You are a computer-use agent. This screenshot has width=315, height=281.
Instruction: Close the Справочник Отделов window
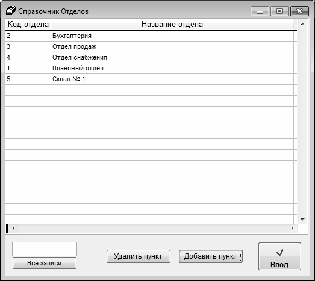click(299, 11)
